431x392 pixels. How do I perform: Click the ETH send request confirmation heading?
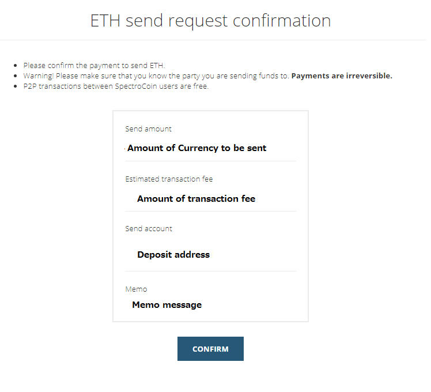pos(210,21)
